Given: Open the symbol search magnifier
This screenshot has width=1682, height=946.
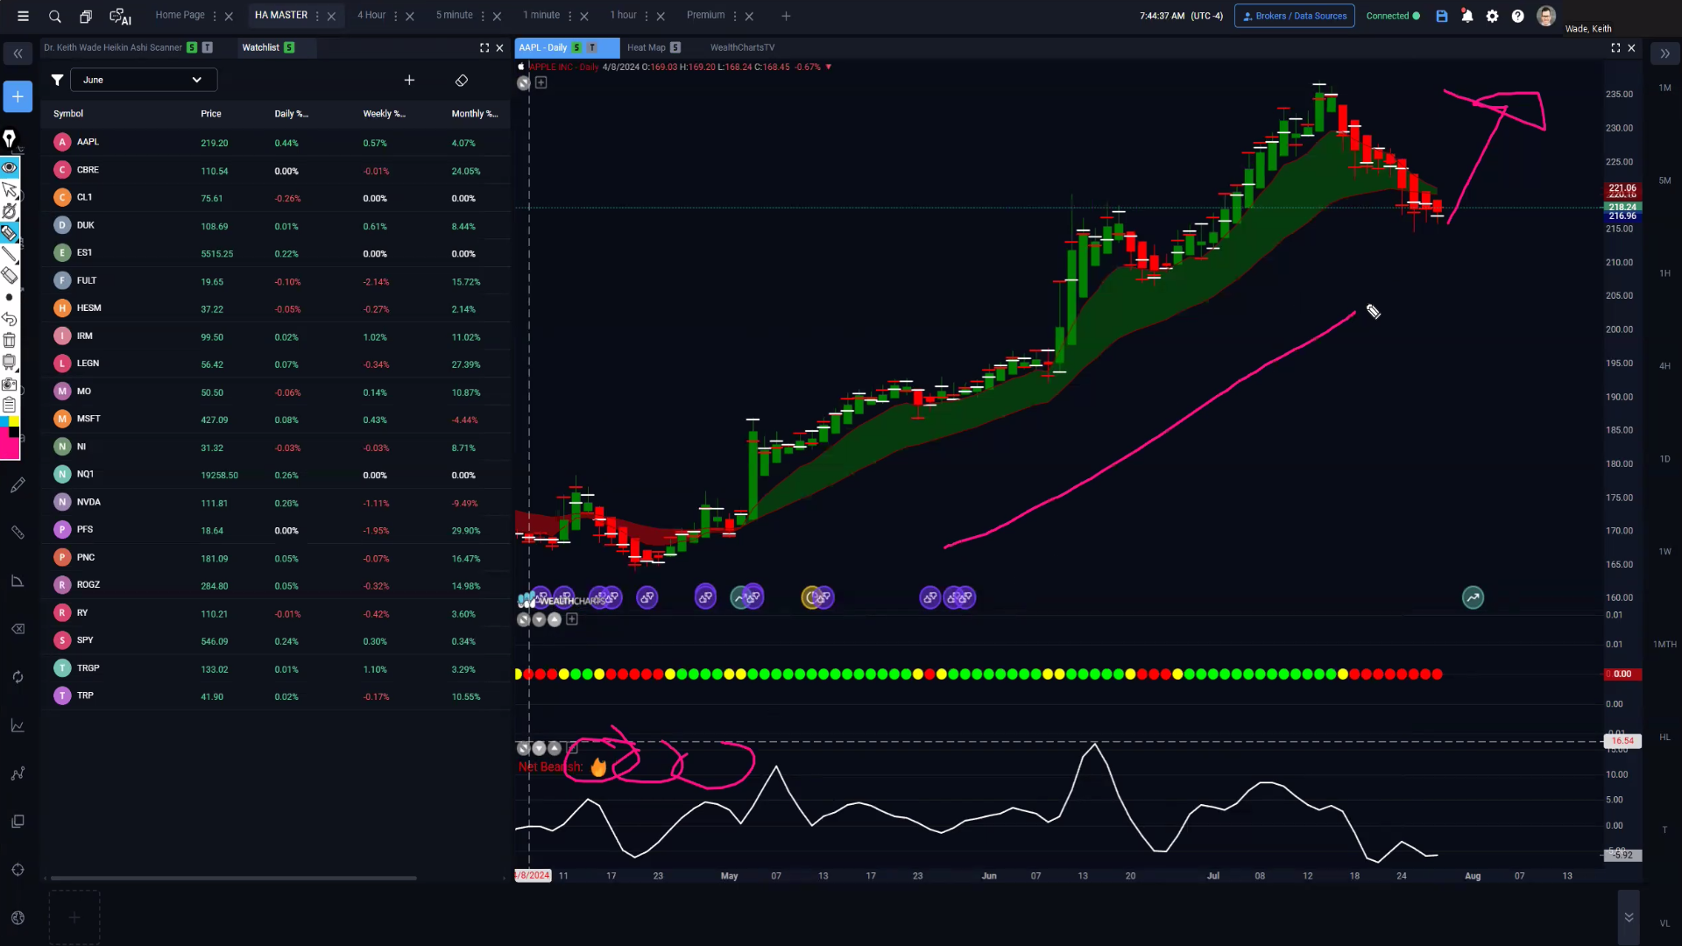Looking at the screenshot, I should tap(54, 16).
